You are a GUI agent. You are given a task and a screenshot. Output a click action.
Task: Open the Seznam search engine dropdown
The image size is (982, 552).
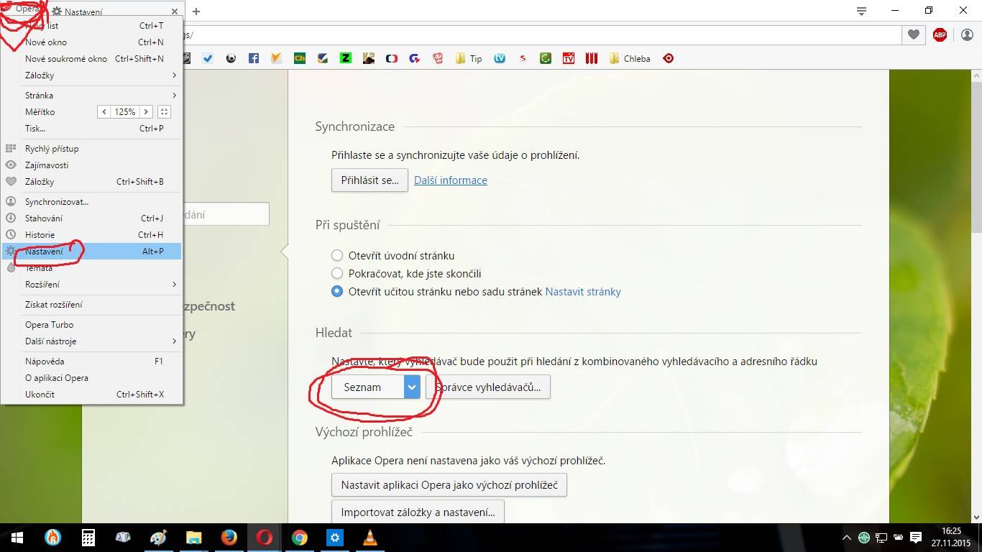click(375, 387)
